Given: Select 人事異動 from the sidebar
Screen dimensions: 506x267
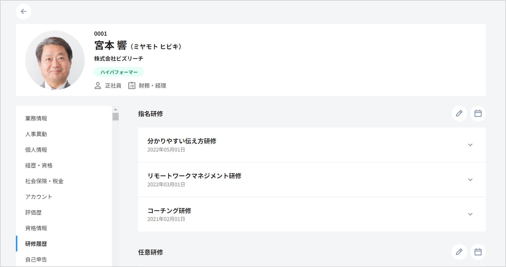Looking at the screenshot, I should click(36, 134).
